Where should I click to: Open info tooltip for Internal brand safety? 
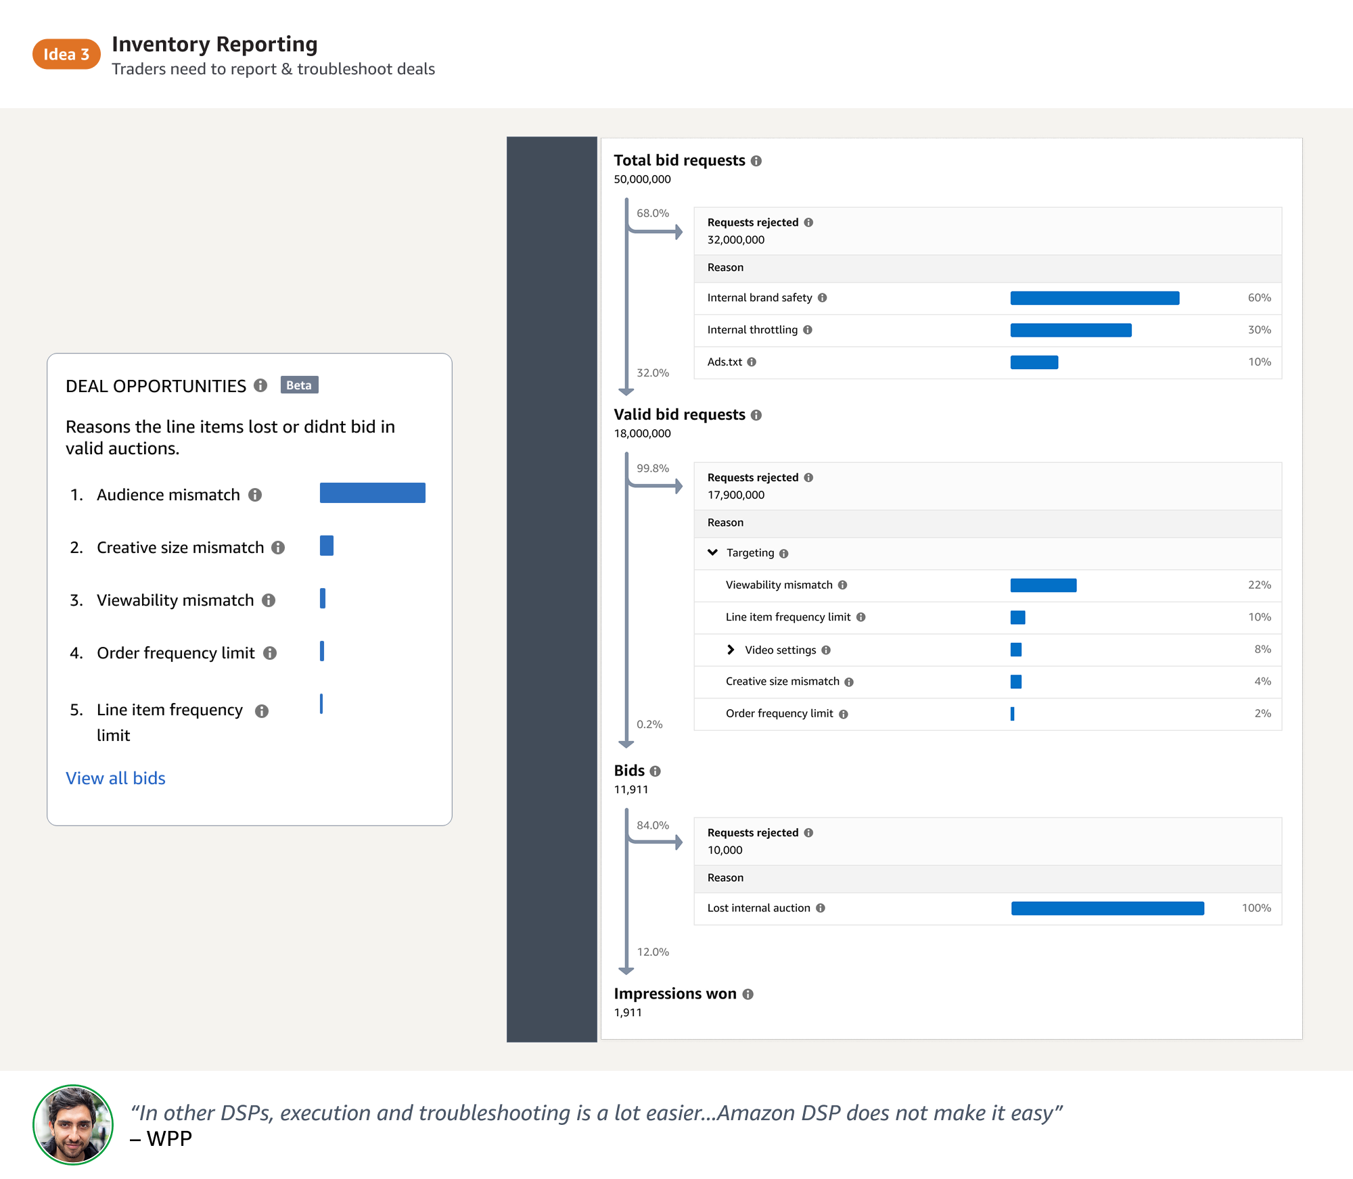tap(823, 297)
